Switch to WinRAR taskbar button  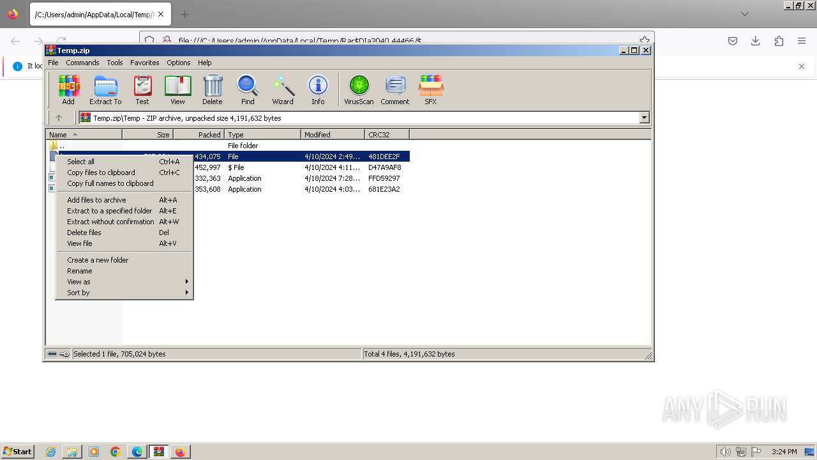tap(159, 452)
